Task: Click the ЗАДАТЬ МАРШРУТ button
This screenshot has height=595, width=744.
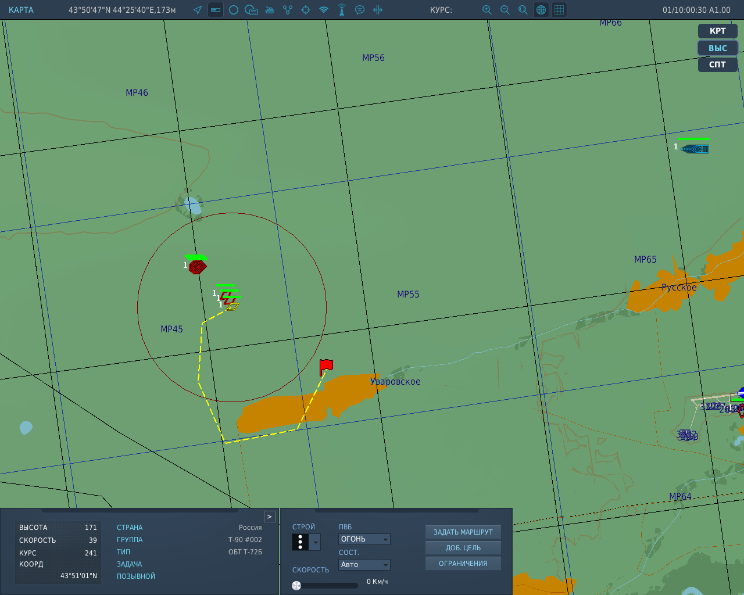Action: coord(463,532)
